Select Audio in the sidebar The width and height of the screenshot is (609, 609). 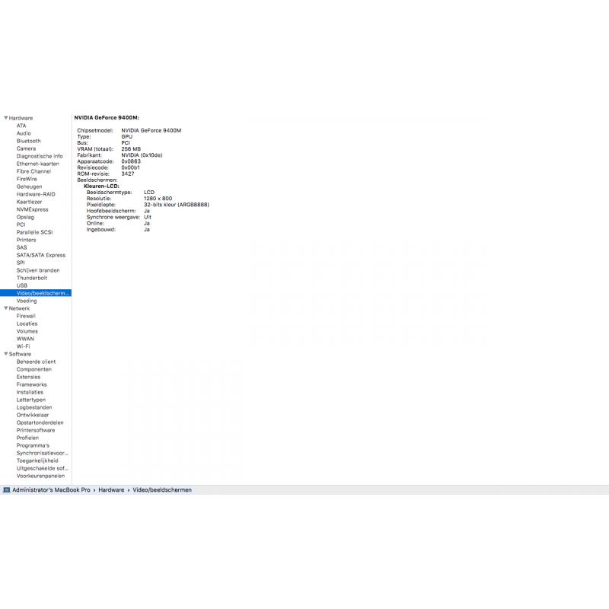(x=24, y=133)
